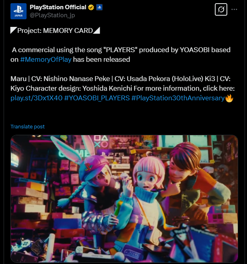Open the play.st/3Dx1X40 link

coord(37,98)
